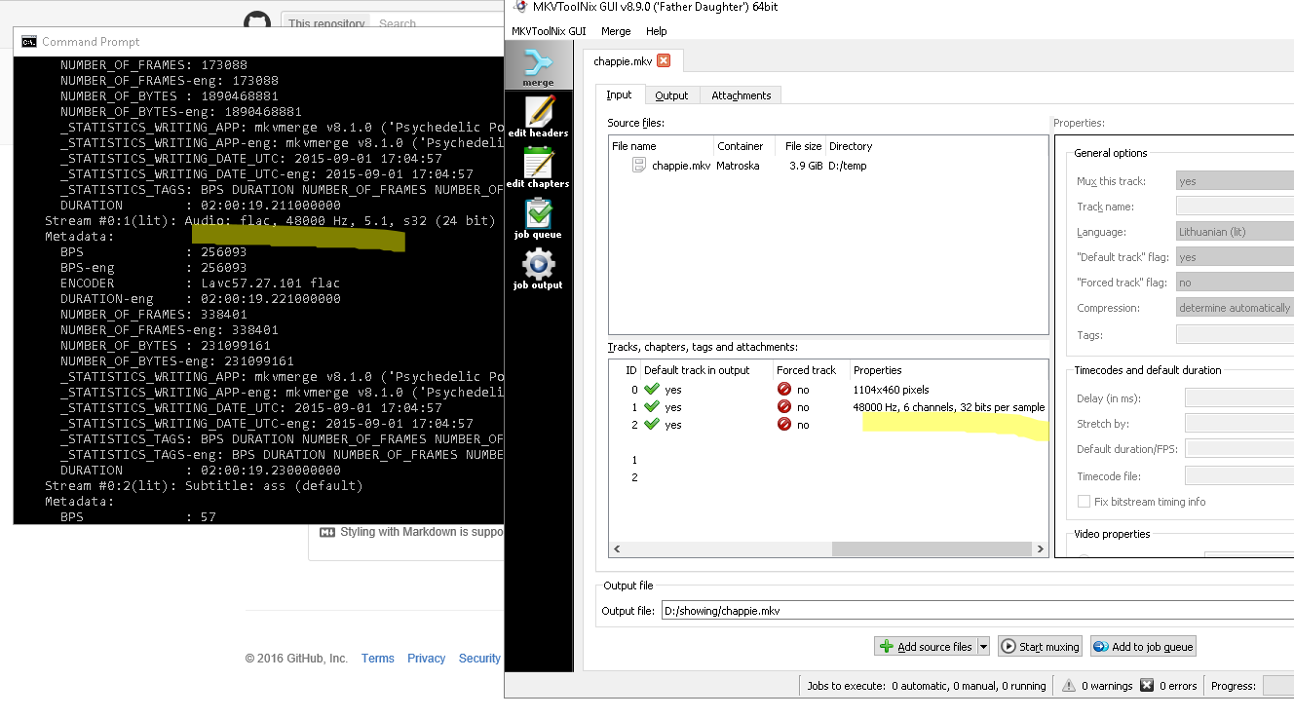Open the Language dropdown showing Lithuanian
This screenshot has width=1294, height=718.
coord(1234,232)
